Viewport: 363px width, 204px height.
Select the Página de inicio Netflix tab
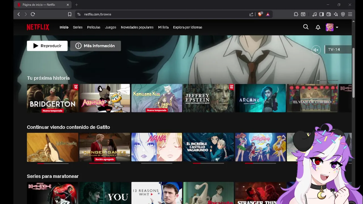coord(43,5)
